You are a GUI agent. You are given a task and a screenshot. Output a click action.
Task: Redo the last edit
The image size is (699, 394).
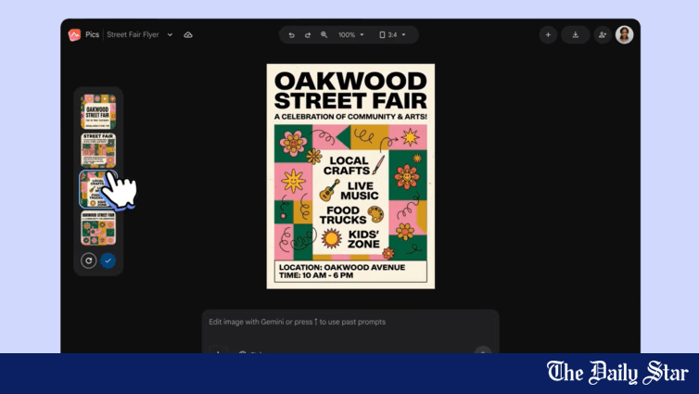[308, 35]
